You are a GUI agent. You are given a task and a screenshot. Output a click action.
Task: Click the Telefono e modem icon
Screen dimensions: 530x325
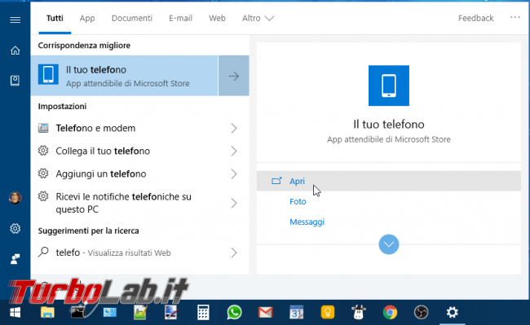43,128
